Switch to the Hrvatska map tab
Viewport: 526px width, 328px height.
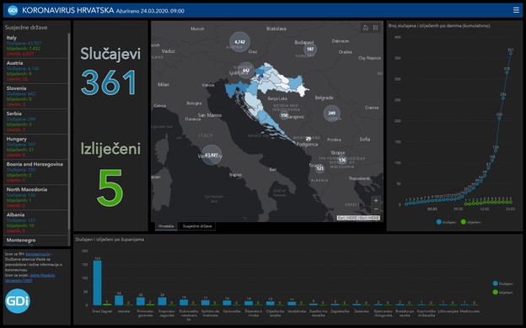tap(166, 226)
